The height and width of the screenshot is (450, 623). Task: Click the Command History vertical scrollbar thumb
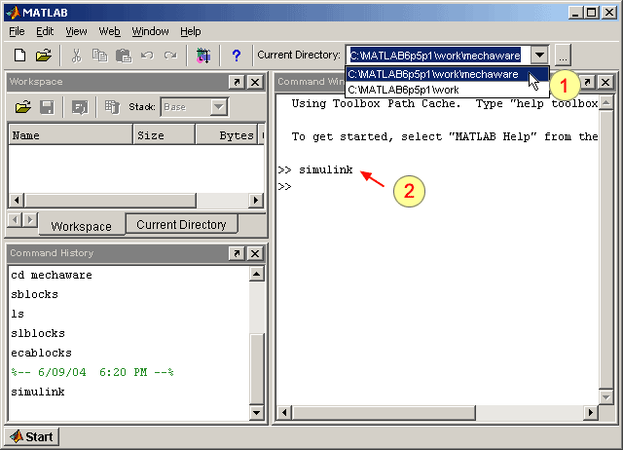click(257, 369)
